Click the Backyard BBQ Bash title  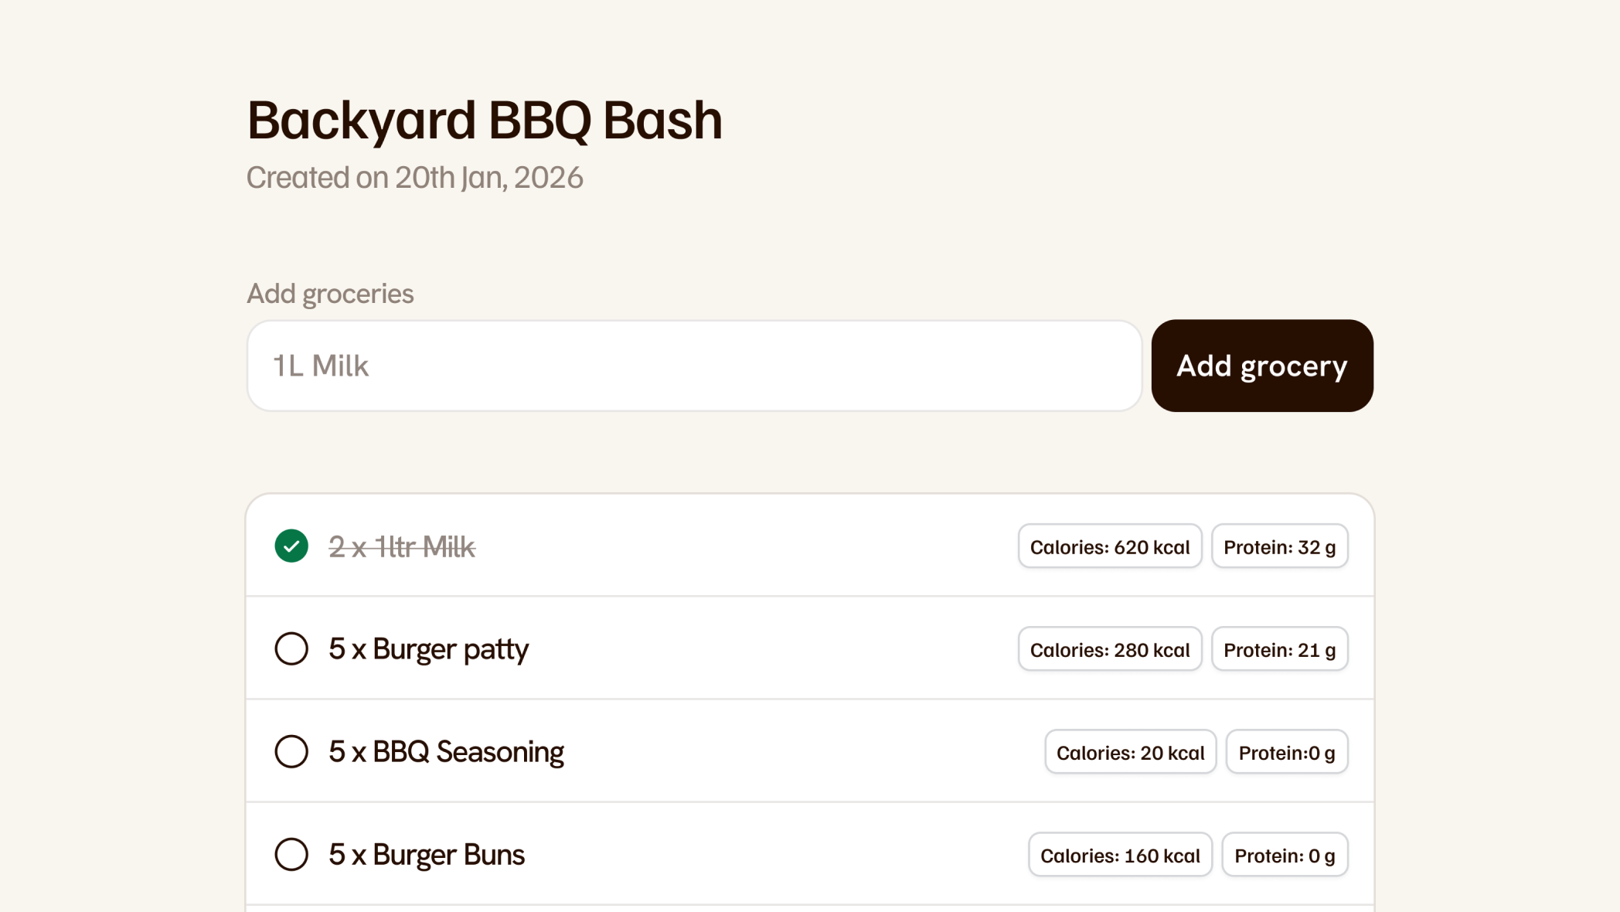485,121
